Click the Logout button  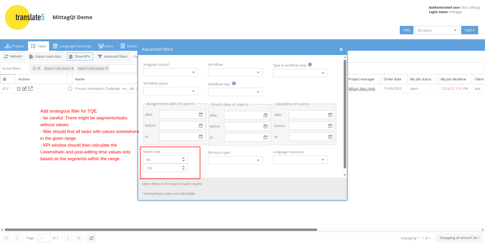click(x=470, y=30)
